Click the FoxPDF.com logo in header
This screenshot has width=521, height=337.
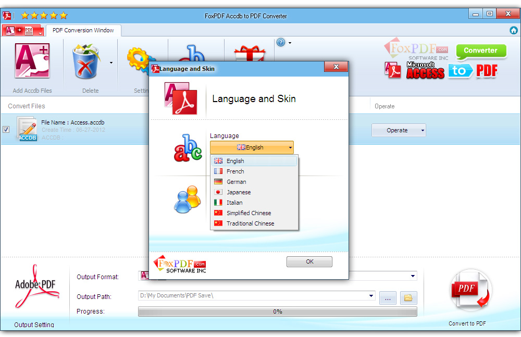pyautogui.click(x=416, y=49)
